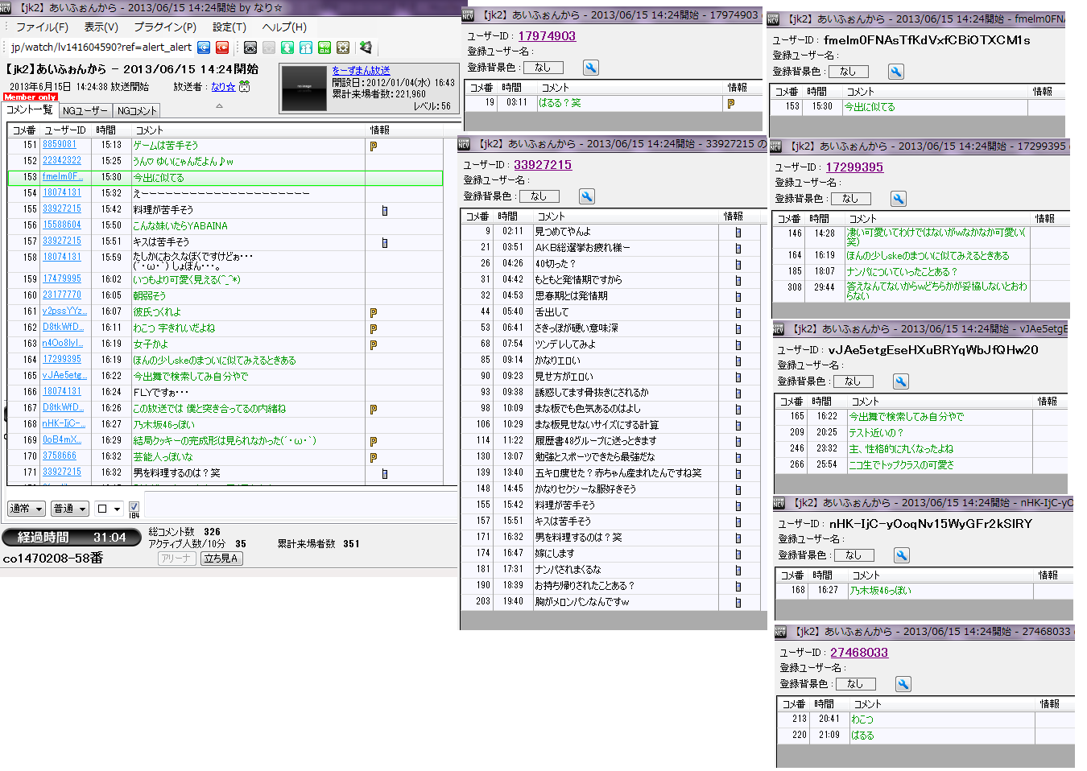This screenshot has height=771, width=1087.
Task: Click the blue connect icon beside the URL
Action: click(204, 47)
